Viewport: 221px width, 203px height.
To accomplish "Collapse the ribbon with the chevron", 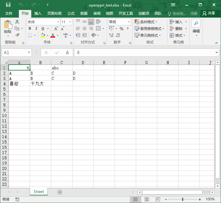I will [x=216, y=43].
